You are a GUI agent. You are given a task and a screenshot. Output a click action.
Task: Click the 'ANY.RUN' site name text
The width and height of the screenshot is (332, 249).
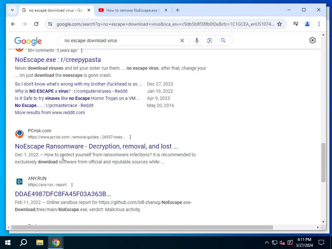37,178
